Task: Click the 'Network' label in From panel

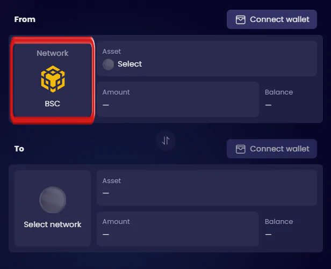Action: 53,53
